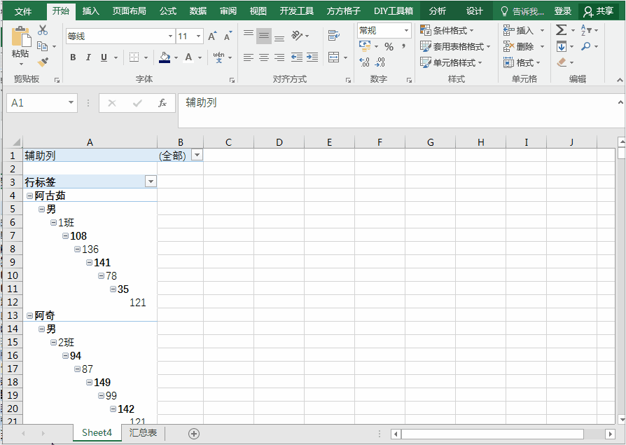Switch to the 页面布局 tab
The width and height of the screenshot is (626, 445).
129,11
